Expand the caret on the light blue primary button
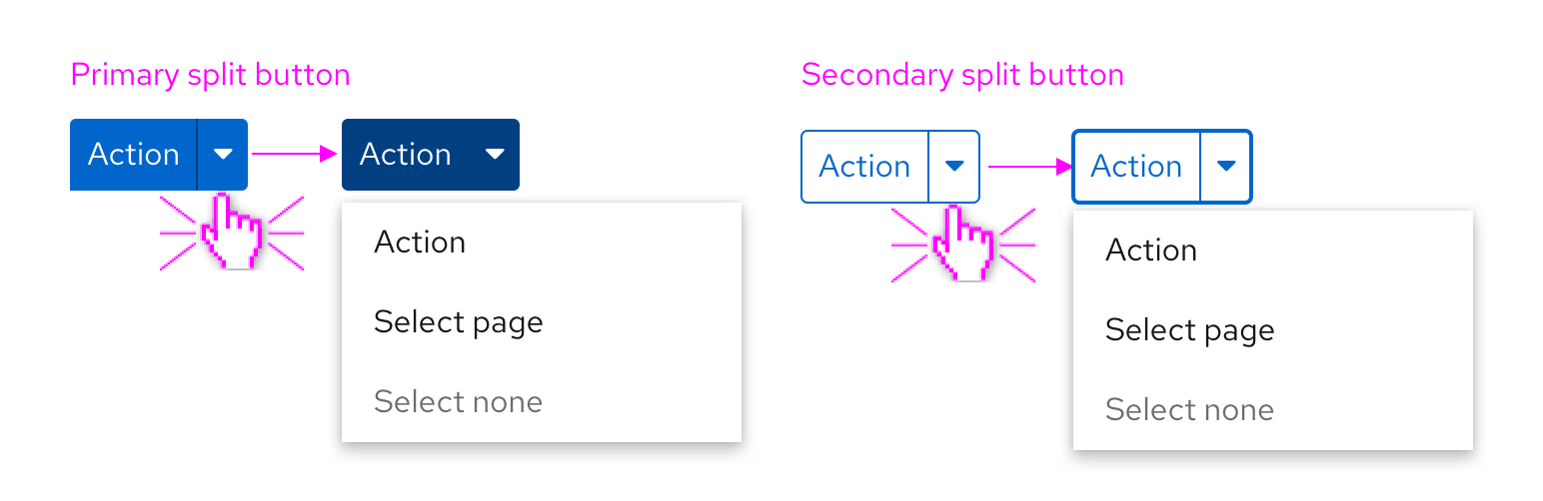 tap(223, 155)
